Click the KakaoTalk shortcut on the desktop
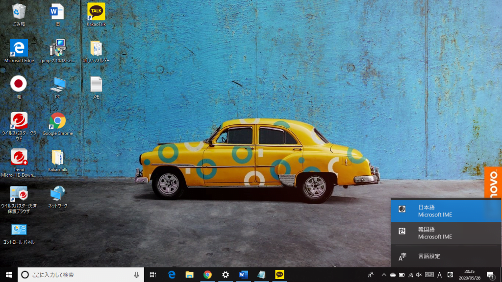Image resolution: width=502 pixels, height=282 pixels. (x=96, y=12)
